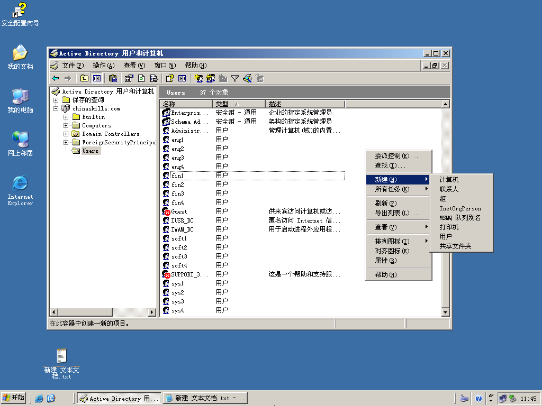Viewport: 542px width, 406px height.
Task: Click the Guest user icon in list
Action: 166,211
